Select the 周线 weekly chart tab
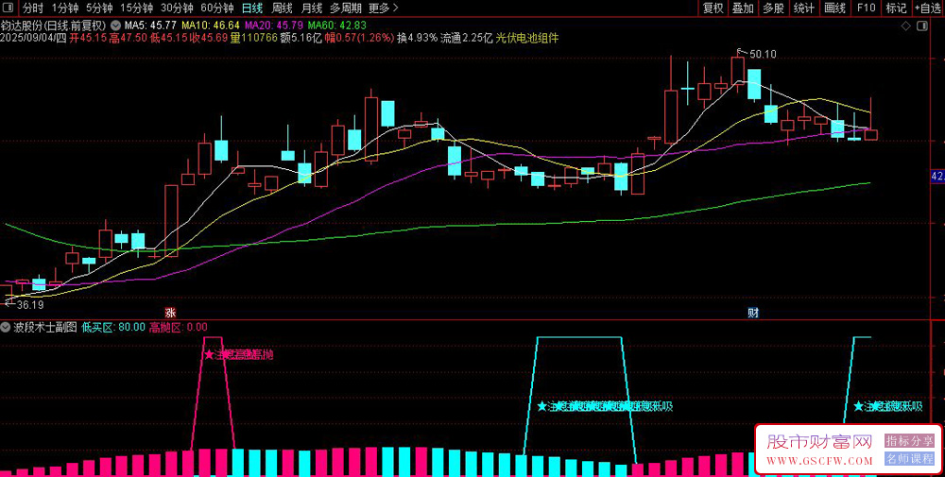The image size is (945, 477). click(282, 8)
